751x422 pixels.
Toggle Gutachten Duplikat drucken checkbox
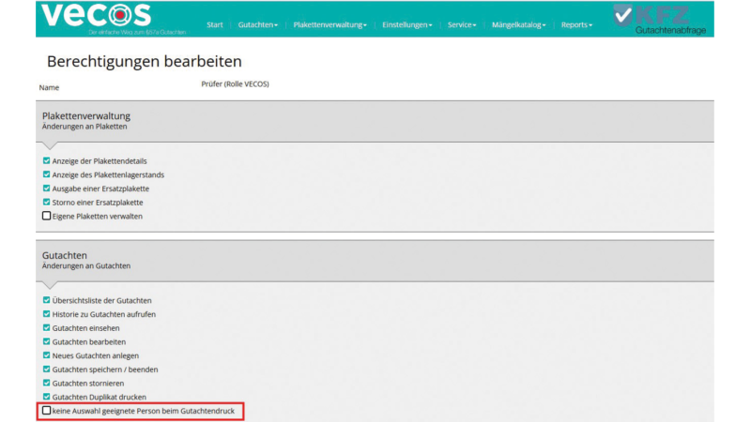(x=46, y=397)
